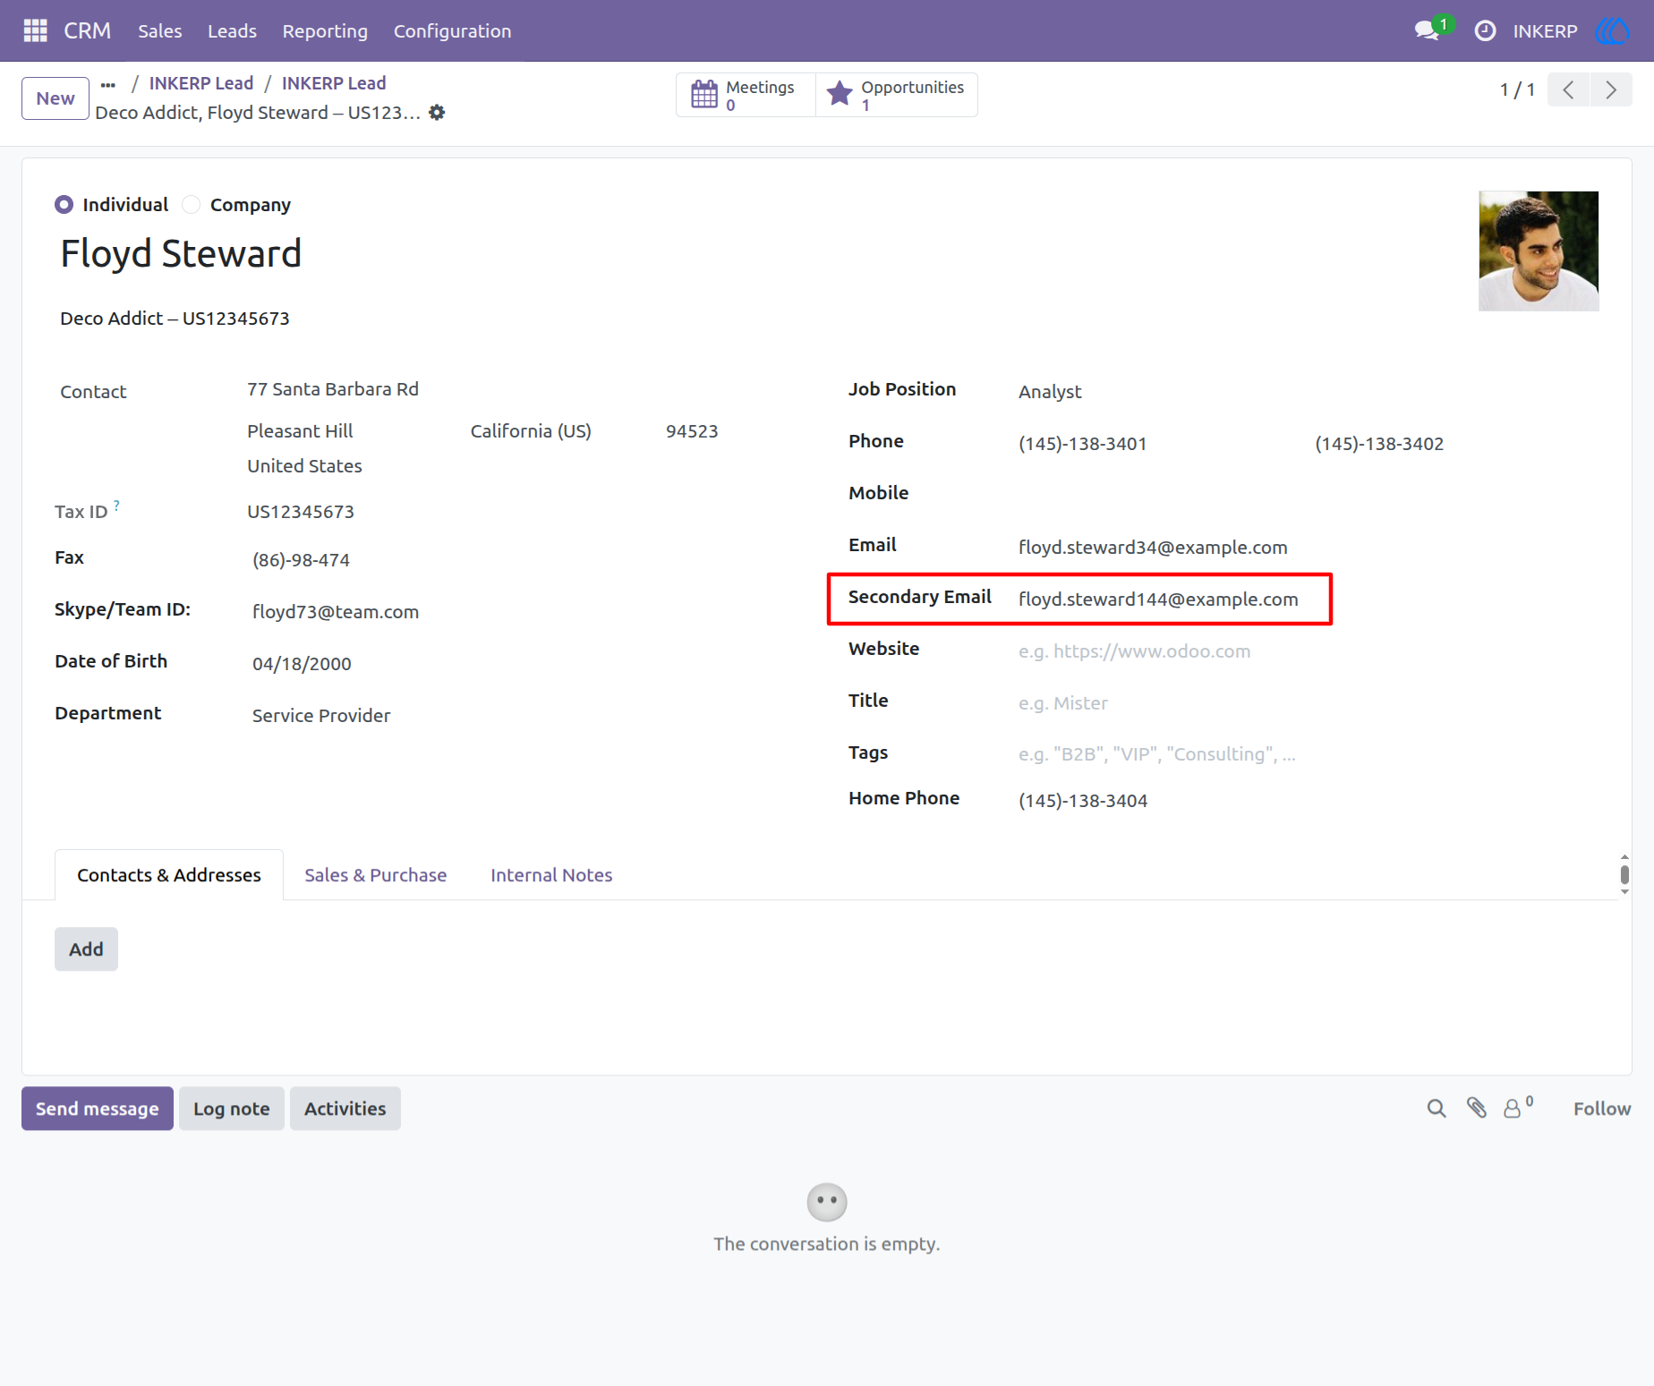This screenshot has height=1386, width=1654.
Task: Click Send message button
Action: click(x=98, y=1109)
